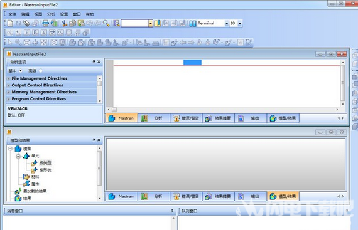This screenshot has height=230, width=358.
Task: Click the Print icon in toolbar
Action: coord(45,23)
